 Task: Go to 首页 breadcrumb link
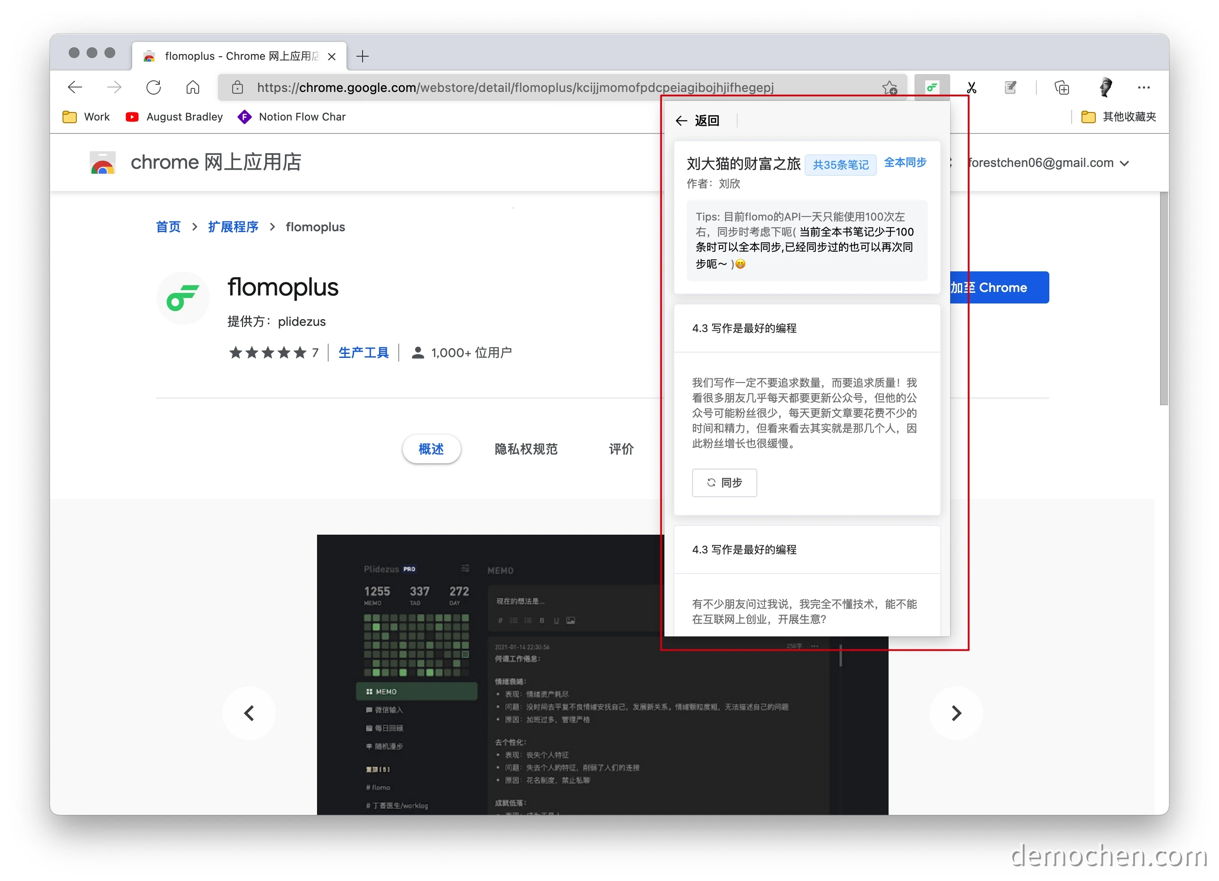[168, 227]
